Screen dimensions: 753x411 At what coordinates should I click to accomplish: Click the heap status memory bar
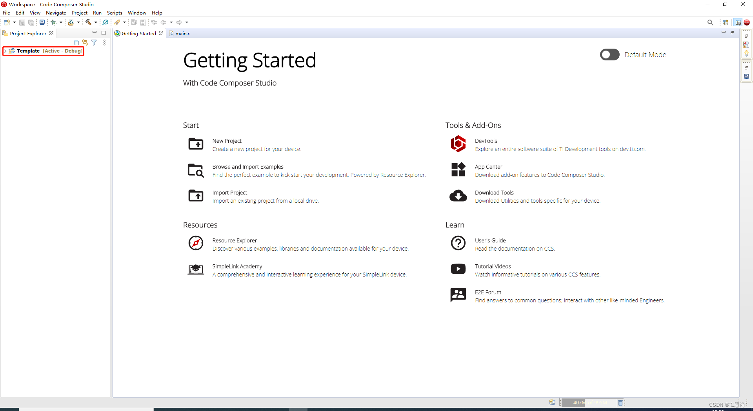[x=589, y=403]
